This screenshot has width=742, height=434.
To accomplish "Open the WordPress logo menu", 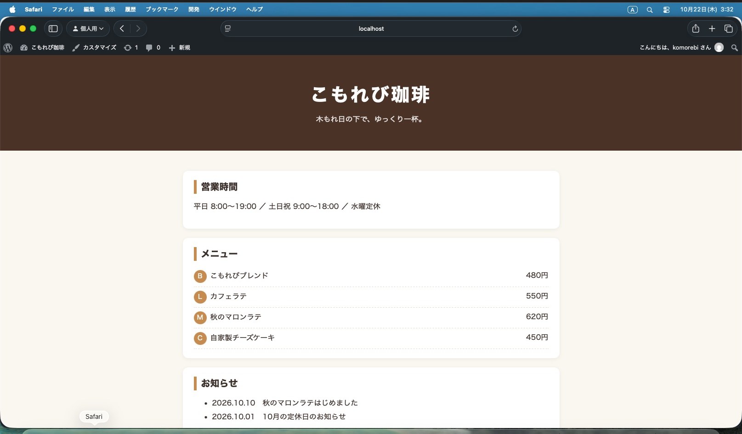I will [8, 48].
